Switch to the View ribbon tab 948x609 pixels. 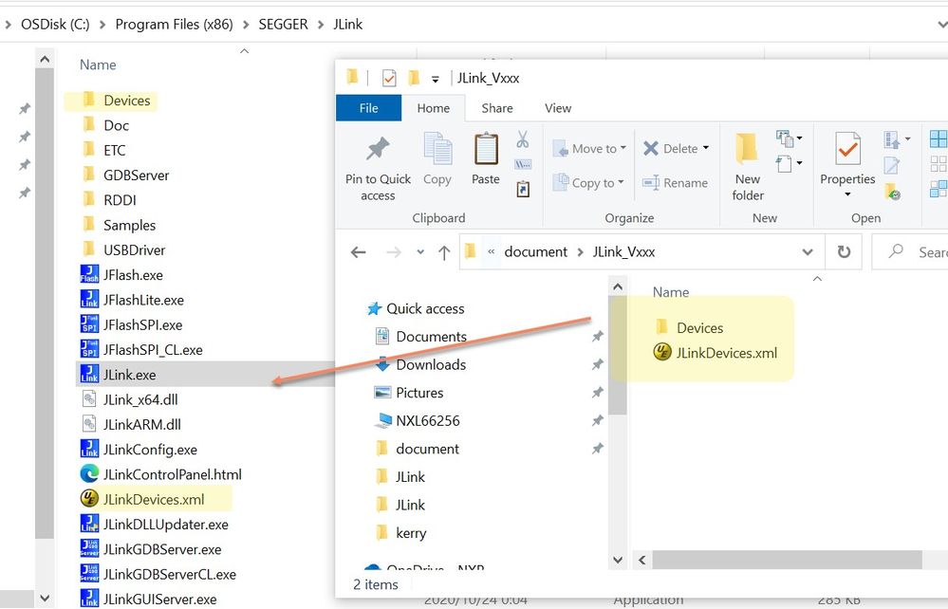(557, 108)
